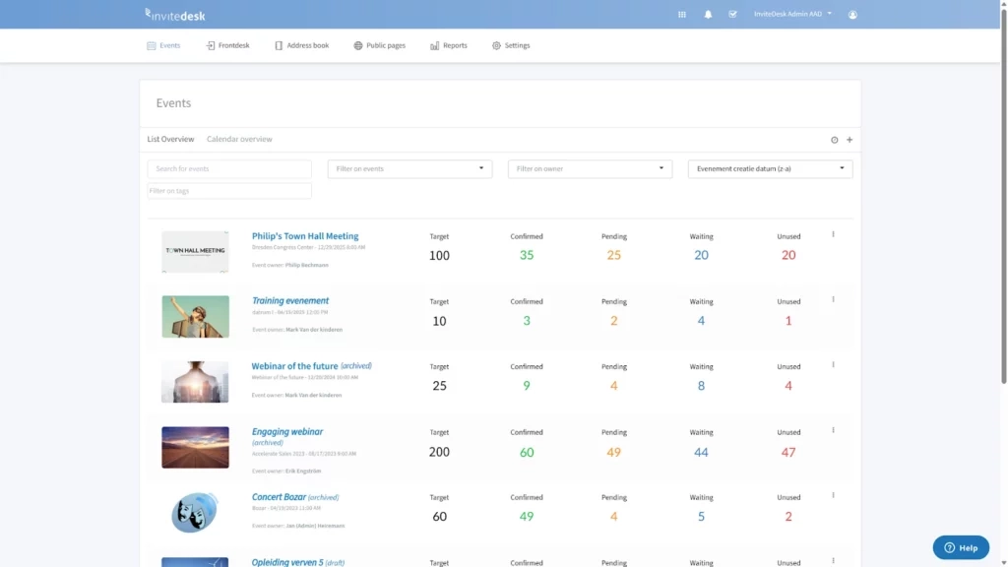Click event owner Erik Engström text

(x=303, y=471)
